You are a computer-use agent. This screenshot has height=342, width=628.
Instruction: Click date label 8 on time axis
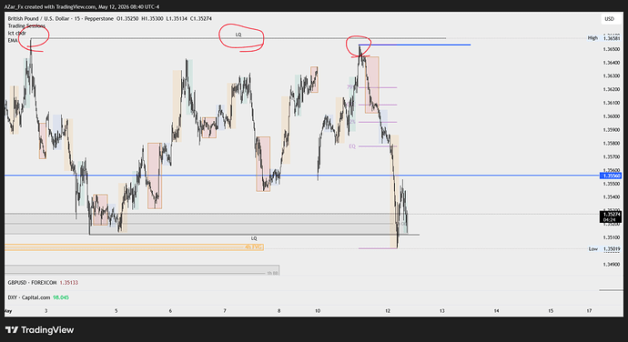tap(279, 311)
